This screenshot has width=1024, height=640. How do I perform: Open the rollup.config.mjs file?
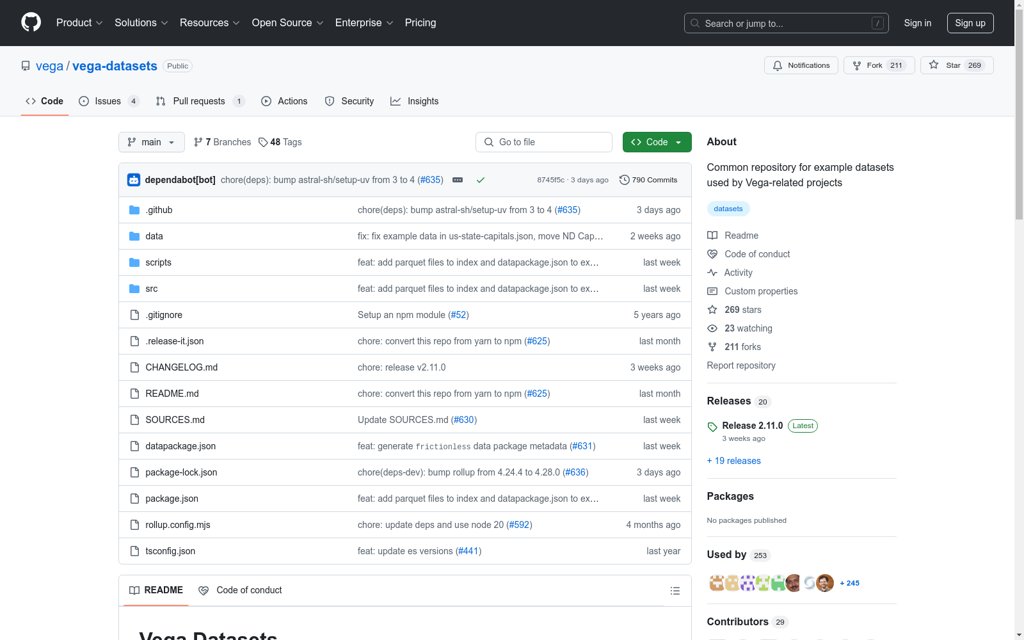(x=178, y=525)
